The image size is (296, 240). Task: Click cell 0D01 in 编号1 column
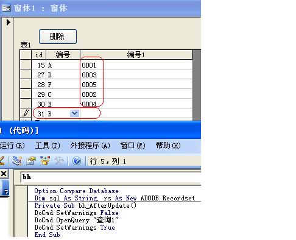click(x=136, y=65)
